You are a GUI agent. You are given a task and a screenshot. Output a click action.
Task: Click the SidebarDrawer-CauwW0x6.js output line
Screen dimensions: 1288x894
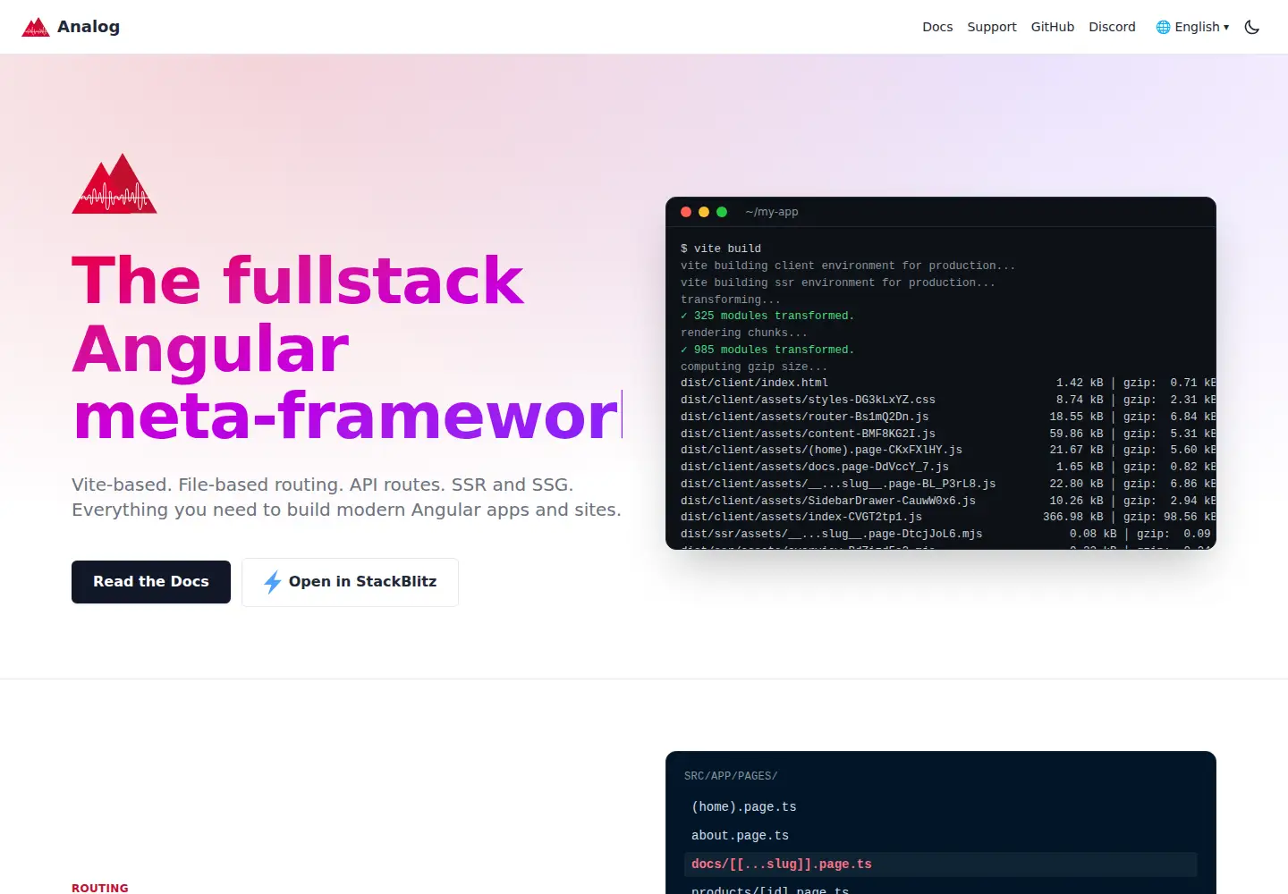pos(948,501)
